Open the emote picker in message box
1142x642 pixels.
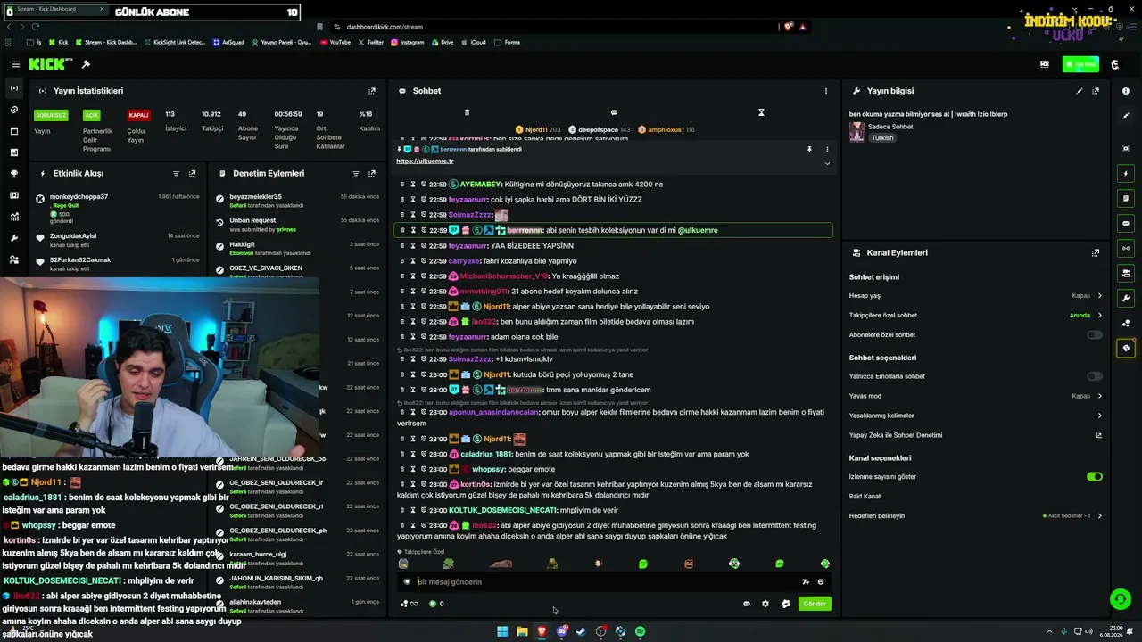click(x=821, y=582)
